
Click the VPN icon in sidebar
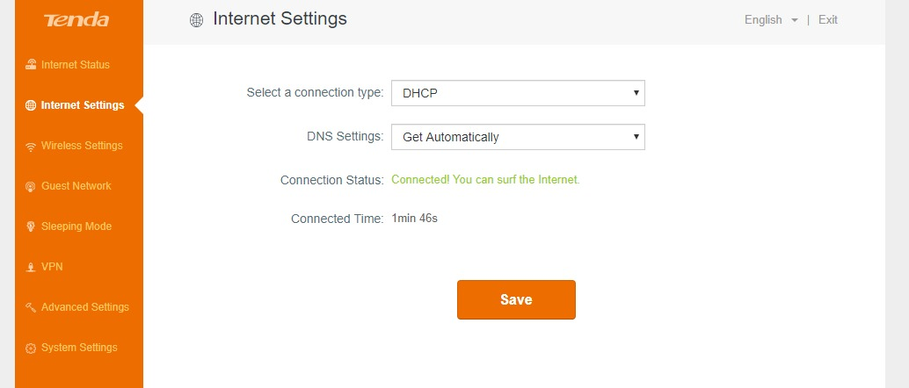(31, 267)
